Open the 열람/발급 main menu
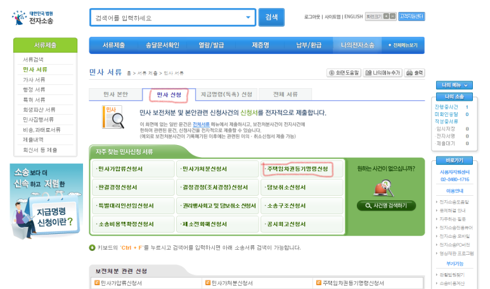The width and height of the screenshot is (490, 289). pyautogui.click(x=211, y=45)
